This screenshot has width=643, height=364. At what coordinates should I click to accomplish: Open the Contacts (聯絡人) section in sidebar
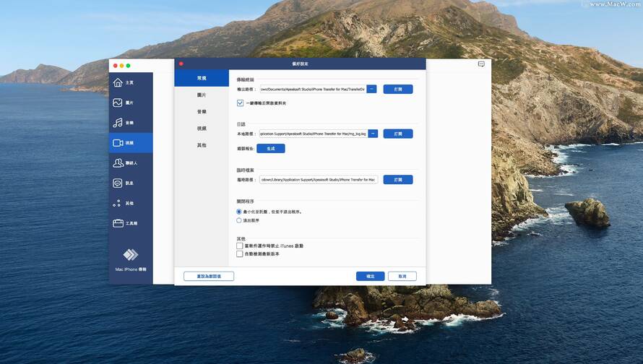130,162
